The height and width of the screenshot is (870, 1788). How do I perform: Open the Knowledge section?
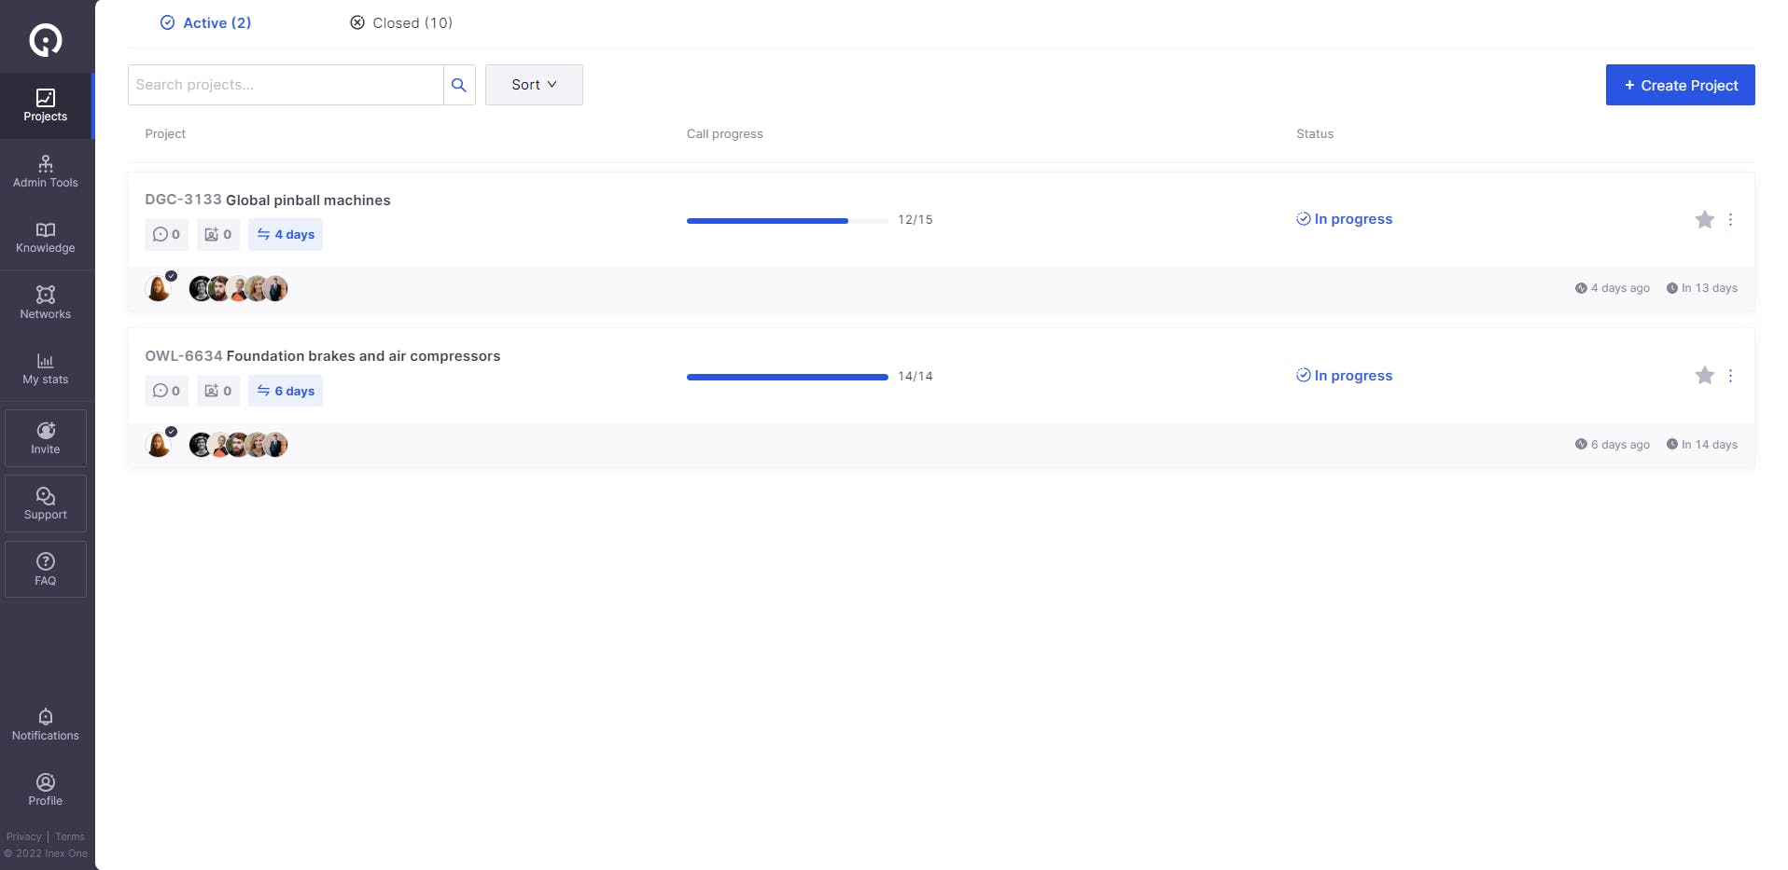coord(46,238)
